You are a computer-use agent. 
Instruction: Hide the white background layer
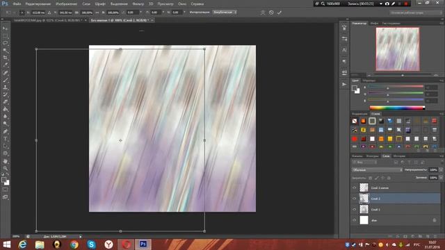354,220
